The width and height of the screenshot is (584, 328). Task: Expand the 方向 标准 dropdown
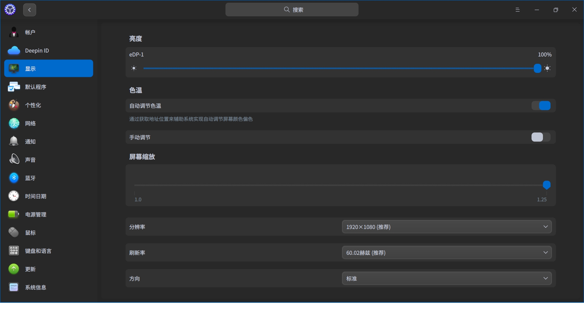pos(447,278)
